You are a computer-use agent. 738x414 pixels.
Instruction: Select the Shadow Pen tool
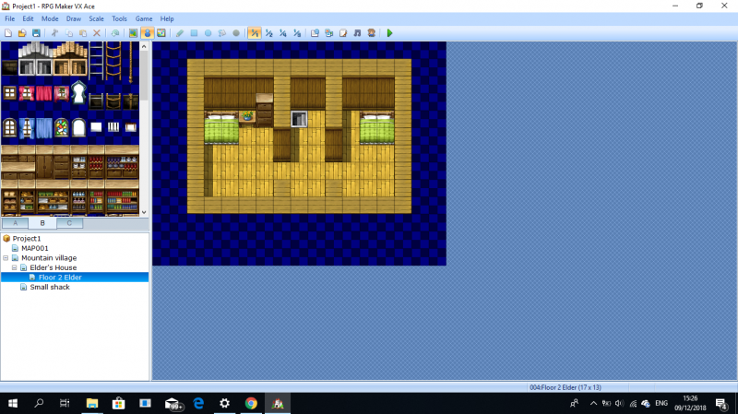[236, 33]
